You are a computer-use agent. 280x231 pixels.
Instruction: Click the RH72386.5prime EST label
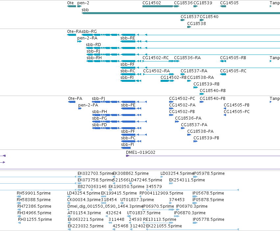click(34, 207)
